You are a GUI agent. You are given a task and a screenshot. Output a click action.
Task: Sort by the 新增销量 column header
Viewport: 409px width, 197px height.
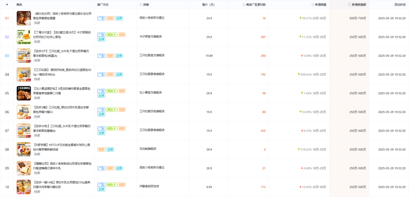pyautogui.click(x=321, y=5)
